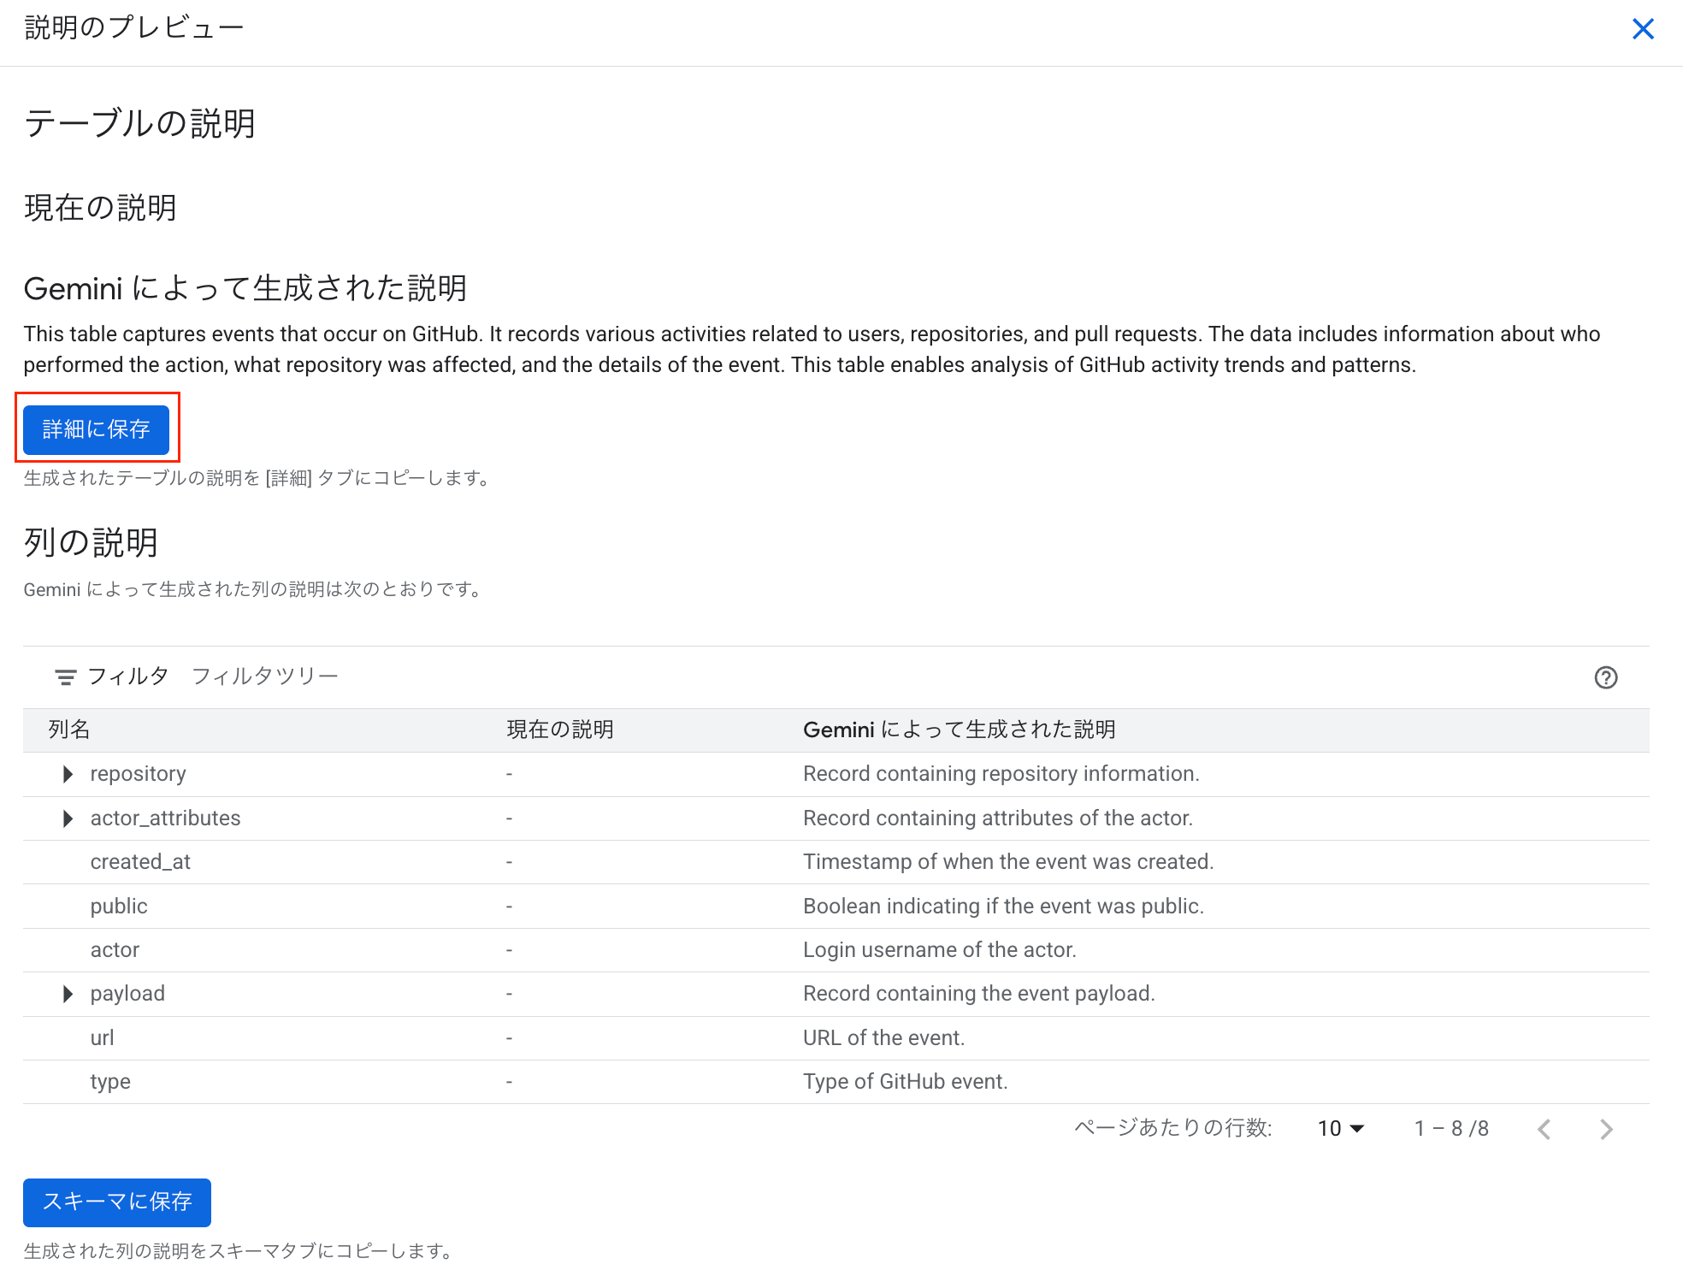Go to the next page of columns
The width and height of the screenshot is (1683, 1276).
(x=1606, y=1129)
